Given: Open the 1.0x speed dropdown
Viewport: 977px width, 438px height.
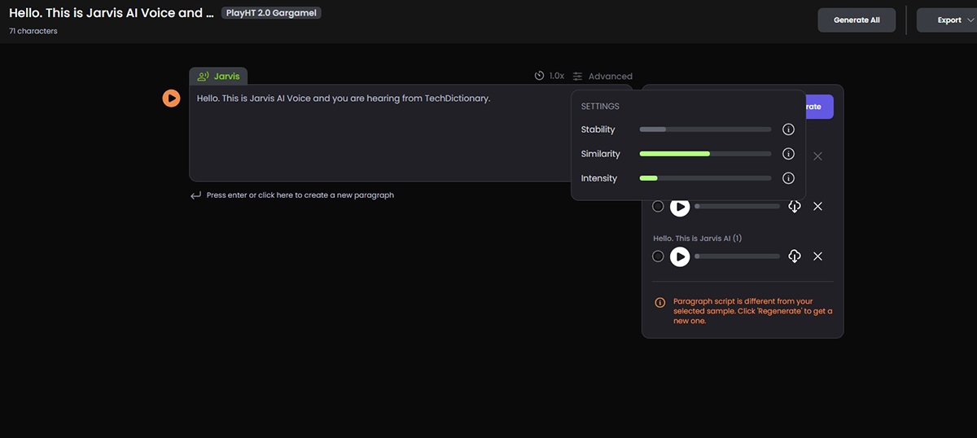Looking at the screenshot, I should [x=550, y=76].
